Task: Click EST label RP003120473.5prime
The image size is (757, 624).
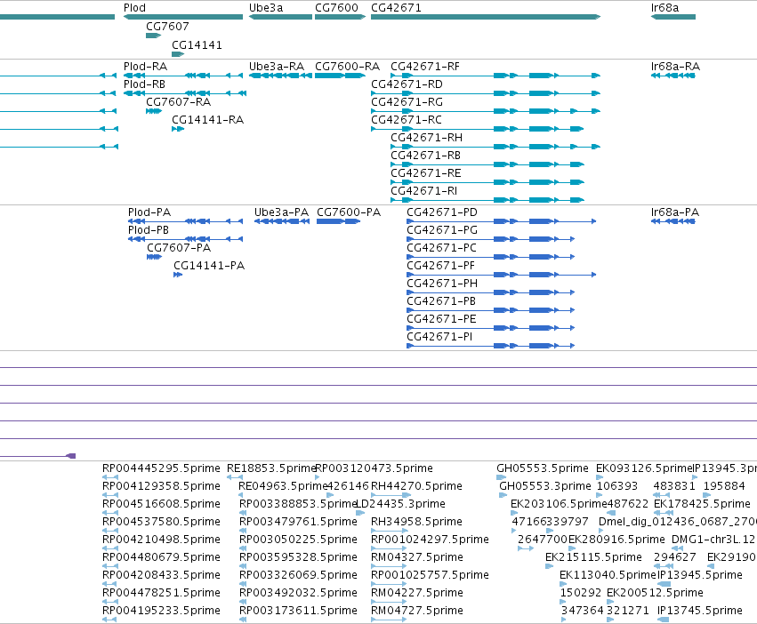Action: tap(374, 468)
